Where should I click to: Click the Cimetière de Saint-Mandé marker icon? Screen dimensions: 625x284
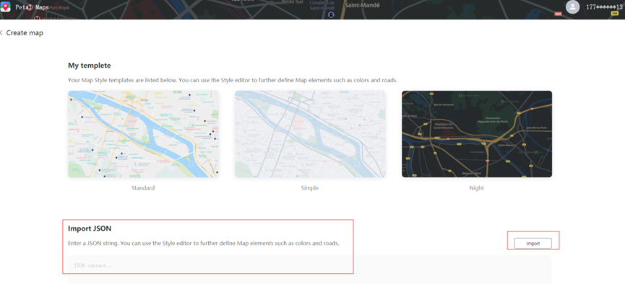click(x=331, y=14)
